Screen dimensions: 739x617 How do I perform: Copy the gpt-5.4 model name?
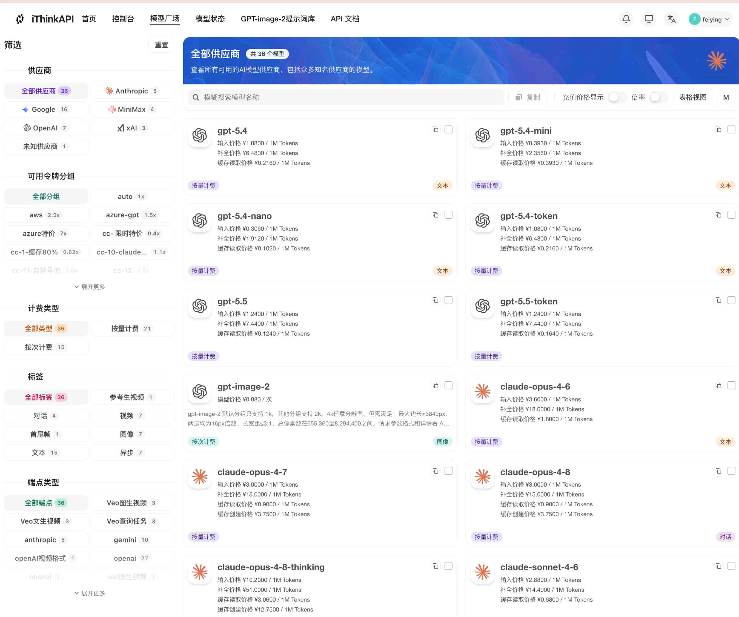(x=435, y=130)
